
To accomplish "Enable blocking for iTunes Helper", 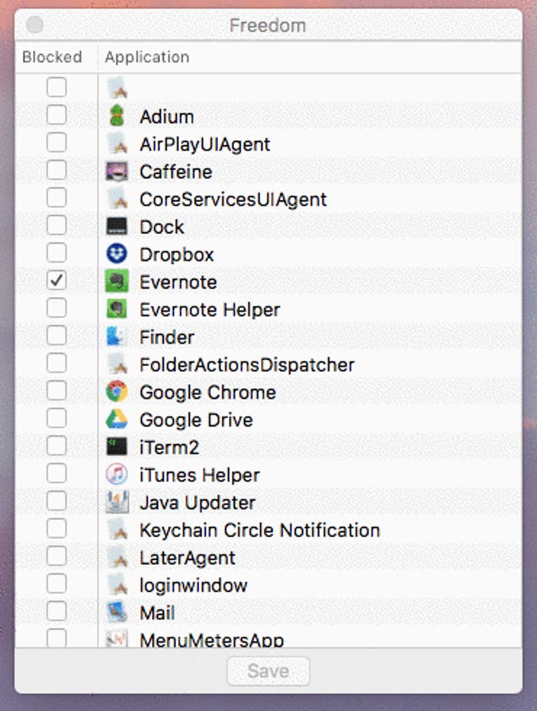I will pyautogui.click(x=57, y=474).
